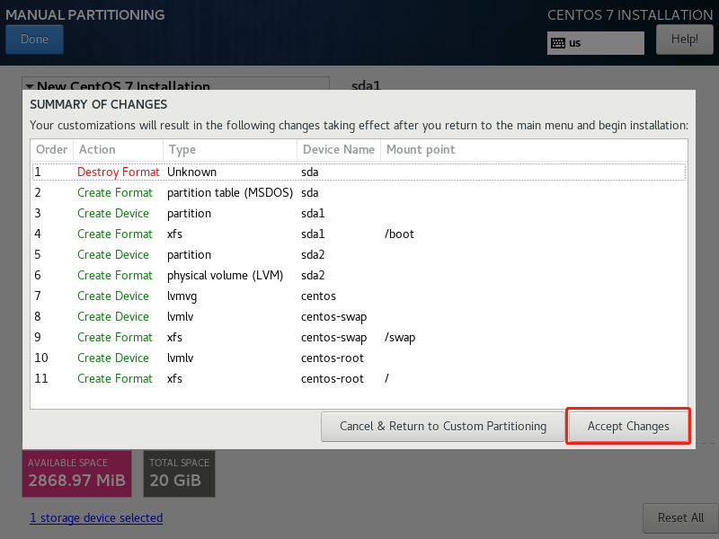Select the us keyboard layout field
Image resolution: width=719 pixels, height=539 pixels.
pos(596,43)
